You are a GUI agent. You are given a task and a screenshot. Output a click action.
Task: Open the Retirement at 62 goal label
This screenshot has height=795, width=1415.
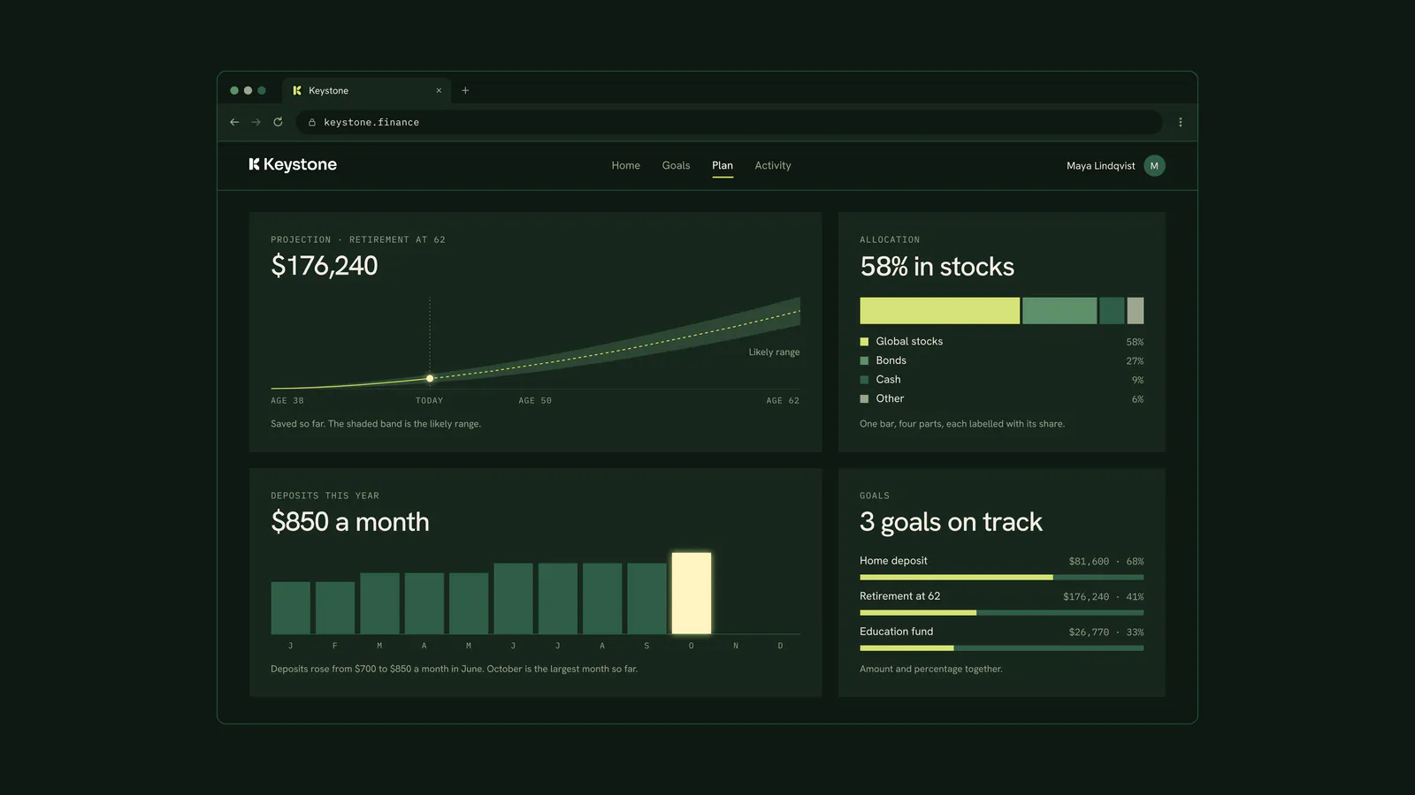(x=899, y=596)
